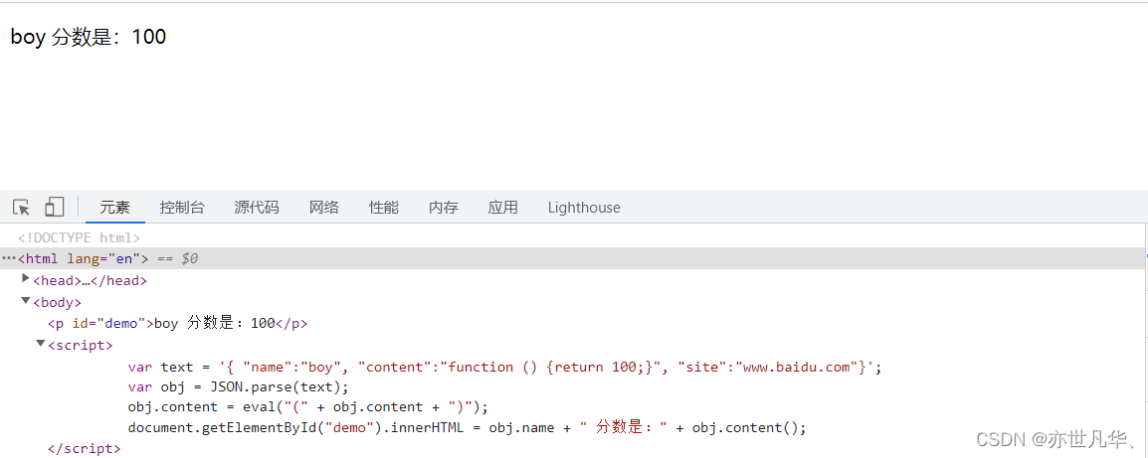Collapse the body element node

(26, 301)
